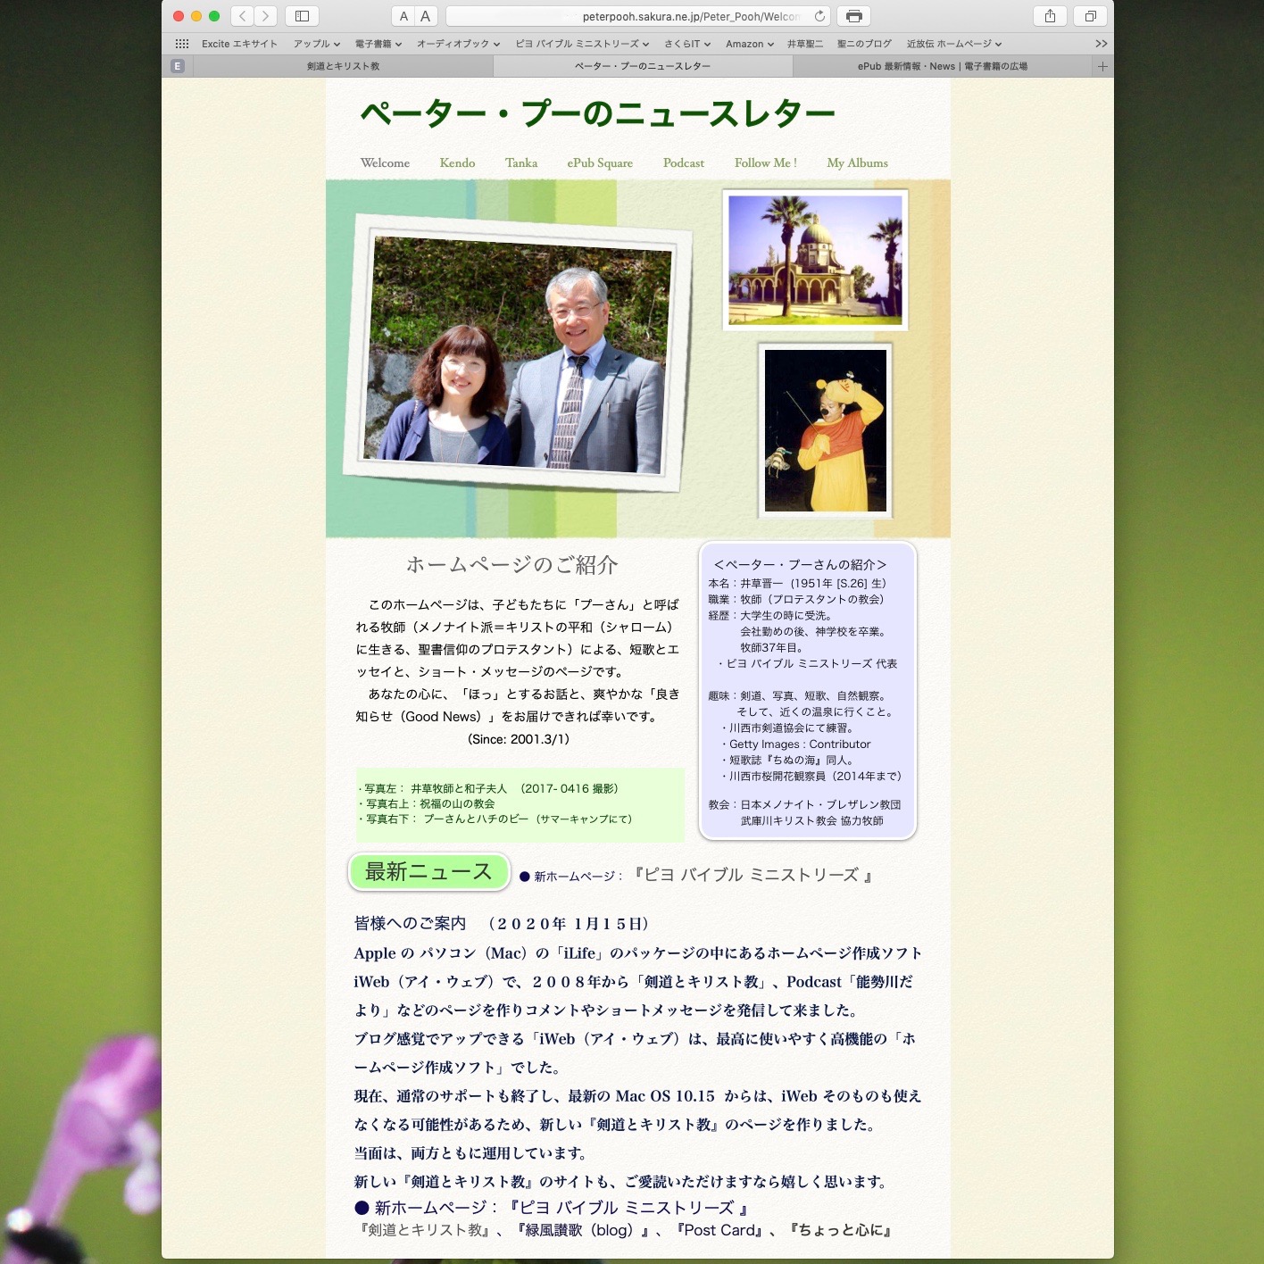Reload the current page

pyautogui.click(x=819, y=16)
